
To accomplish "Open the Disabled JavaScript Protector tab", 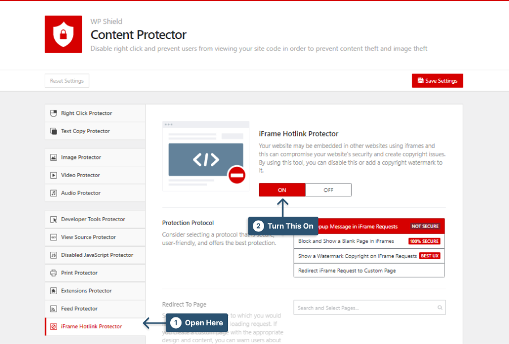I will pyautogui.click(x=95, y=255).
